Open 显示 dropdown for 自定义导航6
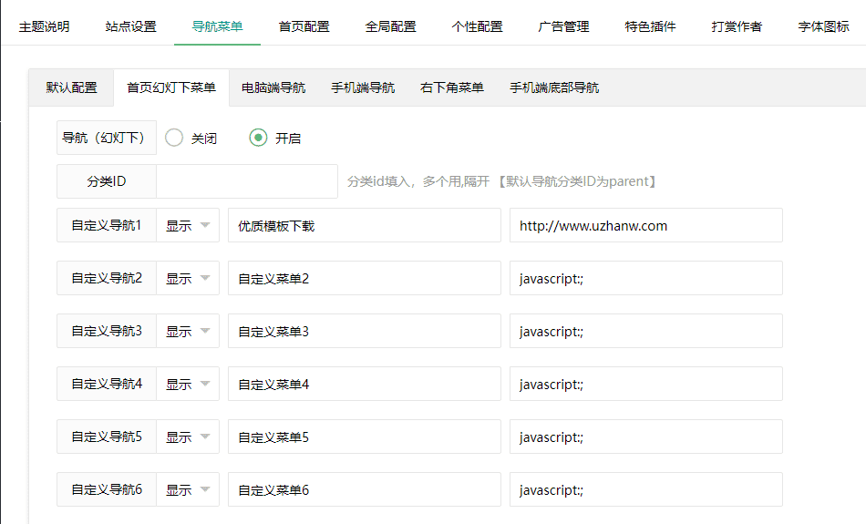This screenshot has width=866, height=524. click(188, 489)
